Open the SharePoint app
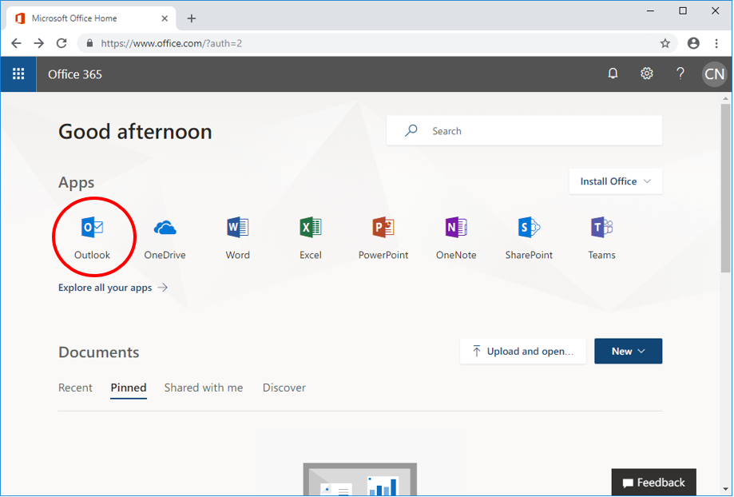 coord(529,237)
